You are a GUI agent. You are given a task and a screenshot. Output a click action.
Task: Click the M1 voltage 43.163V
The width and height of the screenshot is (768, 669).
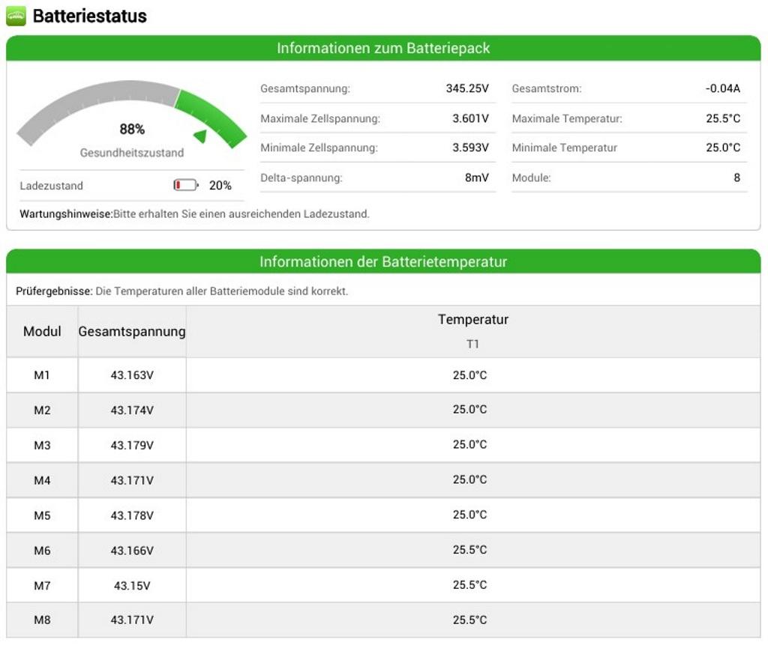click(x=132, y=375)
